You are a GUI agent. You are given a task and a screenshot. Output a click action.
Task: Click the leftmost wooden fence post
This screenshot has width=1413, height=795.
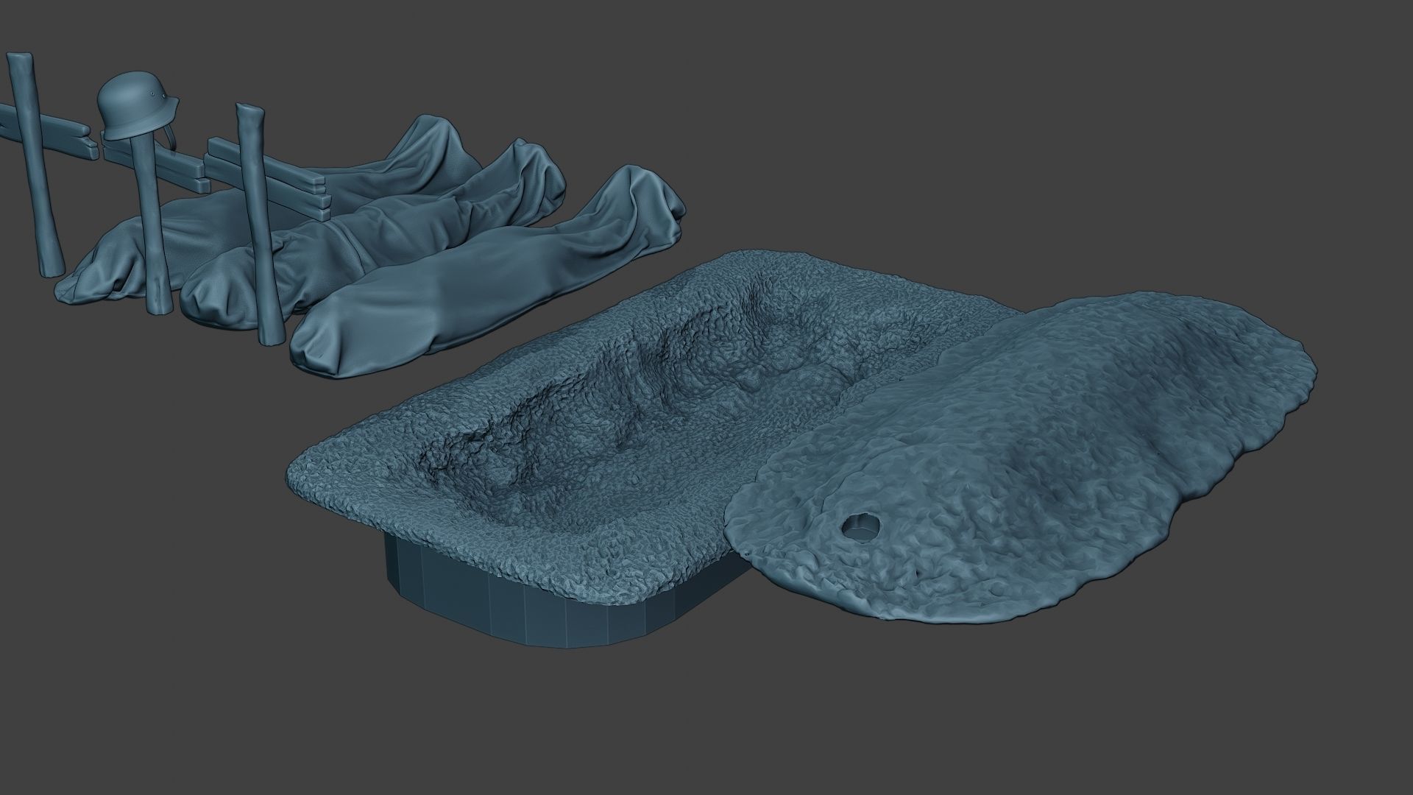coord(35,169)
